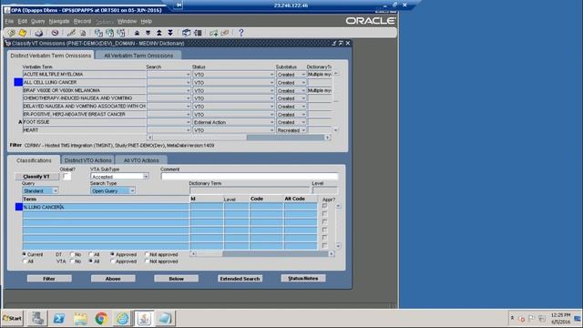Click the Extended Search button
Screen dimensions: 583x328
(240, 279)
